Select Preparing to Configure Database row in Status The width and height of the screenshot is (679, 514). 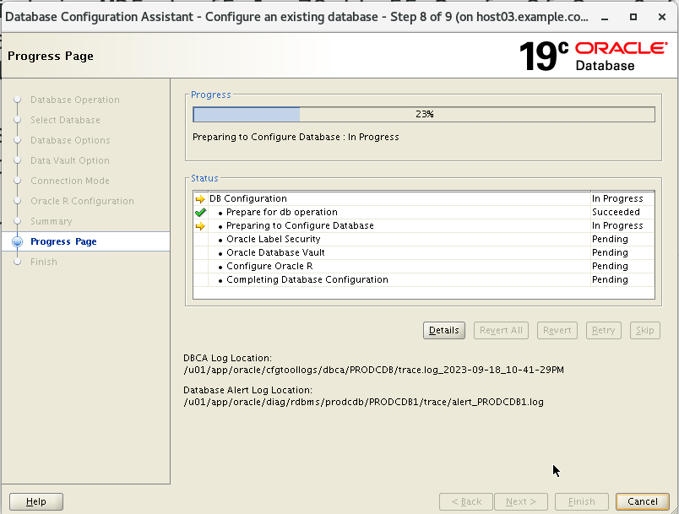click(x=424, y=225)
